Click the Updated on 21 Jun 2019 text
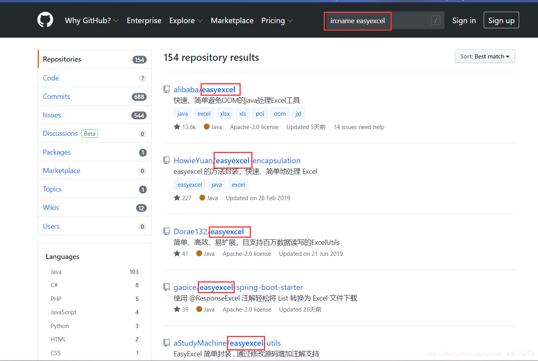 coord(311,254)
